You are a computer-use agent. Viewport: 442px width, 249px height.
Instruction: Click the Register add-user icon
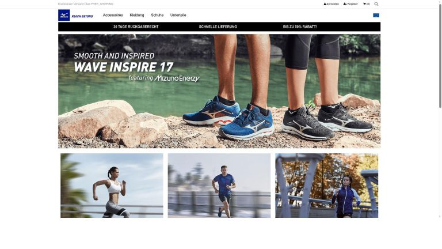(345, 4)
